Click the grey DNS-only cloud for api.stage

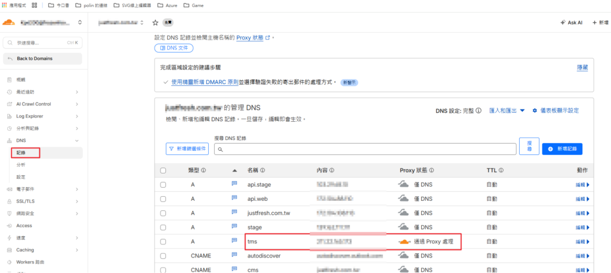click(403, 185)
